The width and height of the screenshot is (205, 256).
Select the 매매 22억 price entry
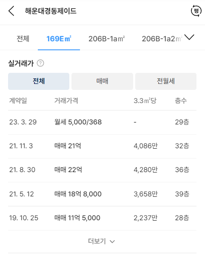tap(68, 170)
